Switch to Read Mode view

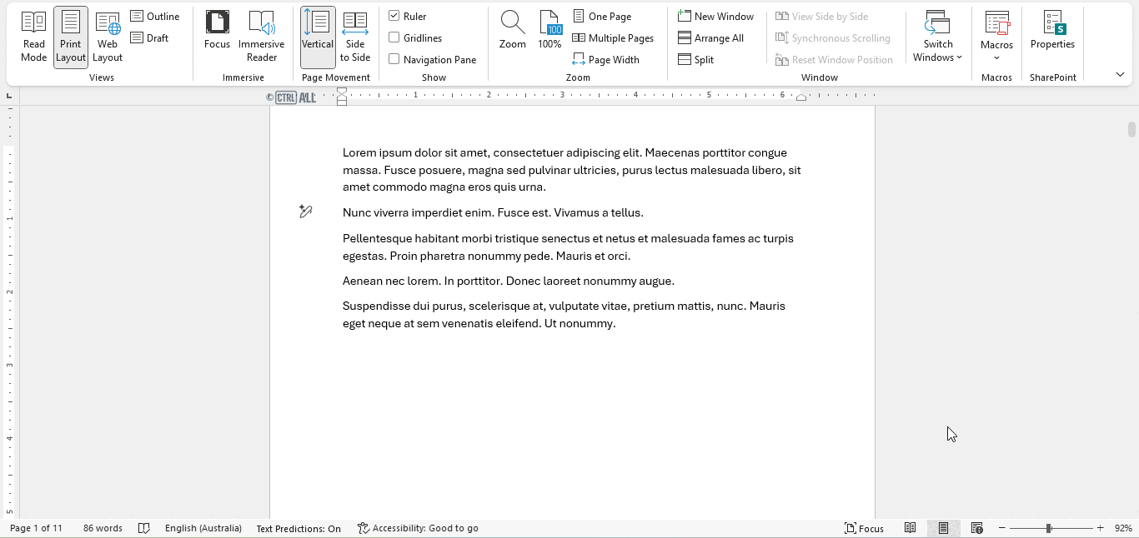pos(33,37)
